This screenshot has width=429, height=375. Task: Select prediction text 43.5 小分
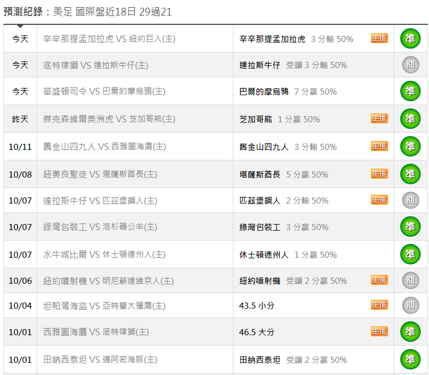(x=257, y=306)
